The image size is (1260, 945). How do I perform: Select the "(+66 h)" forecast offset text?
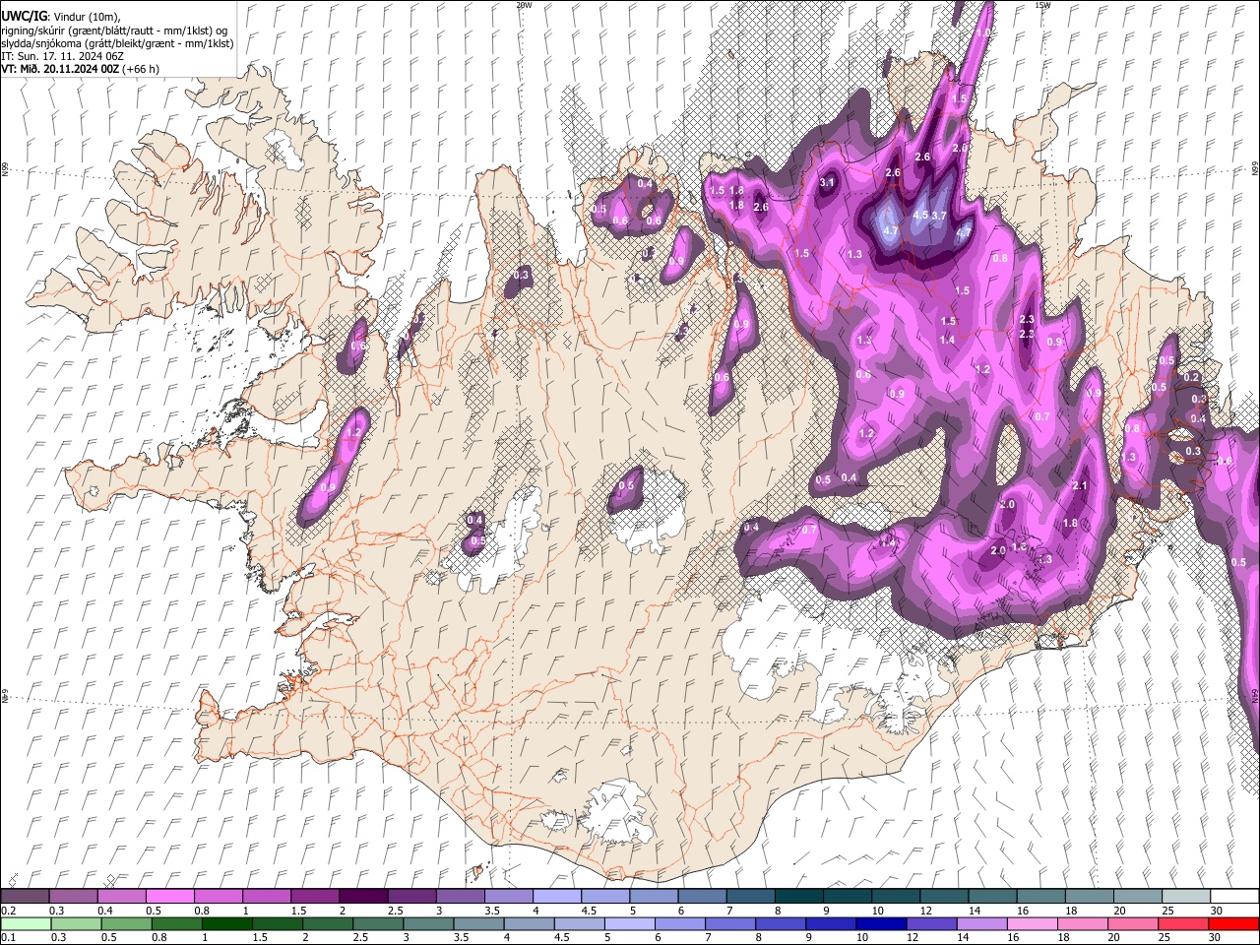click(141, 69)
